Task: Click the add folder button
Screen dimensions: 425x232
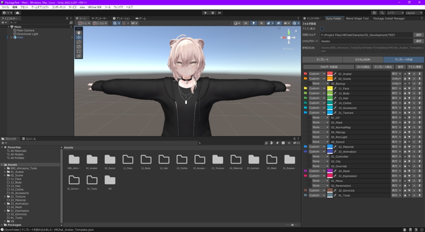Action: pyautogui.click(x=329, y=67)
